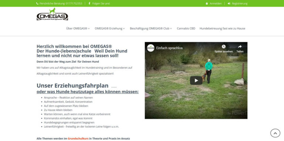Viewport: 284px width, 141px height.
Task: Open the Beschäftigung OMEGAS® Club menu item
Action: 150,28
